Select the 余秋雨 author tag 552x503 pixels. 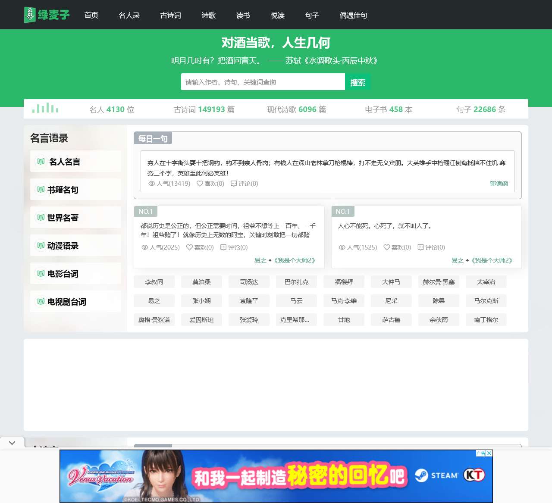[439, 320]
